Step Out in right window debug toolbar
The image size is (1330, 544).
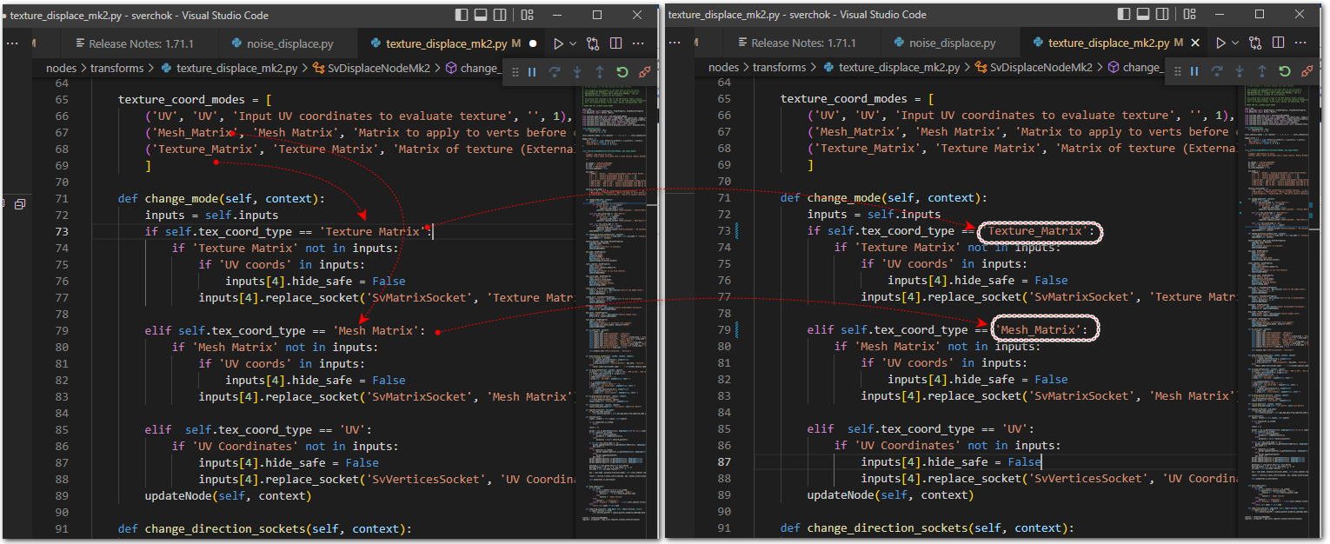click(x=1262, y=71)
